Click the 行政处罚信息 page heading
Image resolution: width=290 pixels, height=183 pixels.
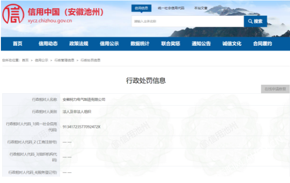[146, 81]
